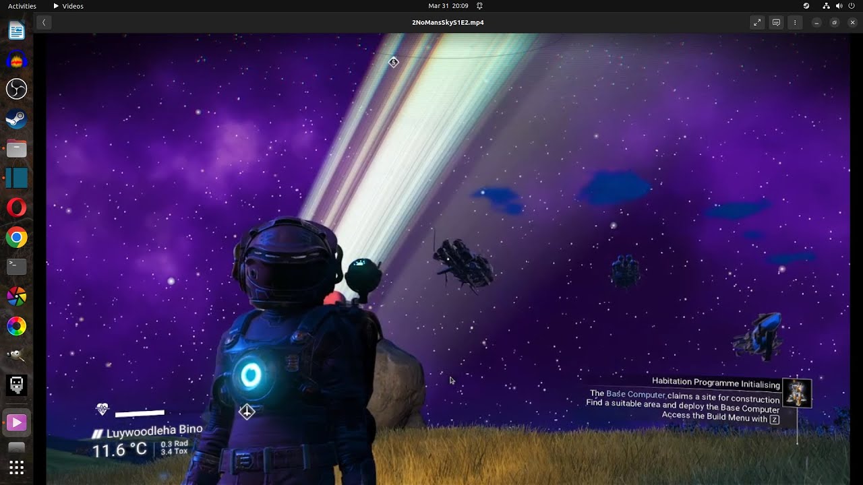The width and height of the screenshot is (863, 485).
Task: Click the Habitation Programme mission icon
Action: (797, 392)
